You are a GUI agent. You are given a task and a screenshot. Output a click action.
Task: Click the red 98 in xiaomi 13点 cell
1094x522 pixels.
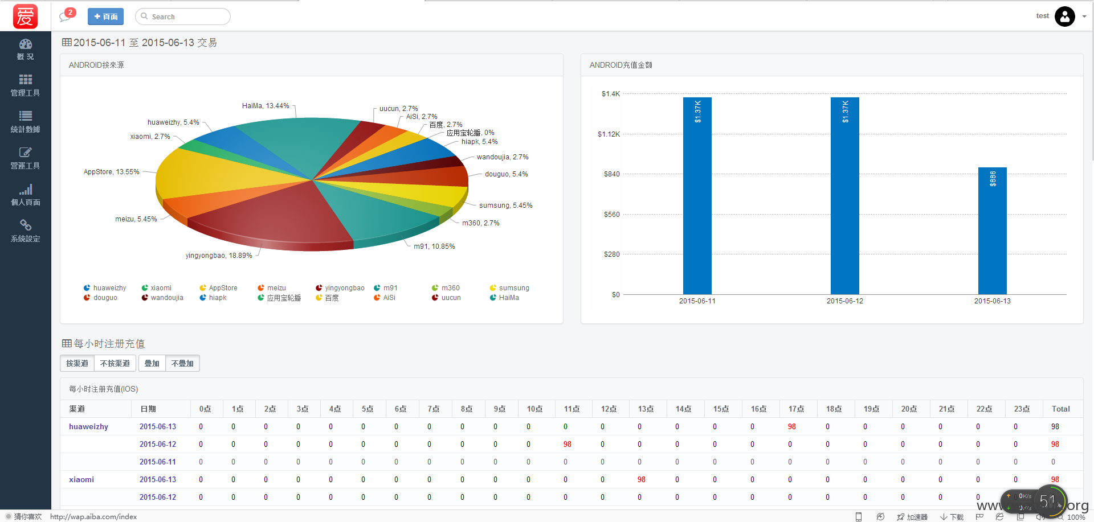[x=642, y=480]
